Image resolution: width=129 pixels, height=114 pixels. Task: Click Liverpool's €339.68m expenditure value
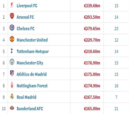point(92,6)
